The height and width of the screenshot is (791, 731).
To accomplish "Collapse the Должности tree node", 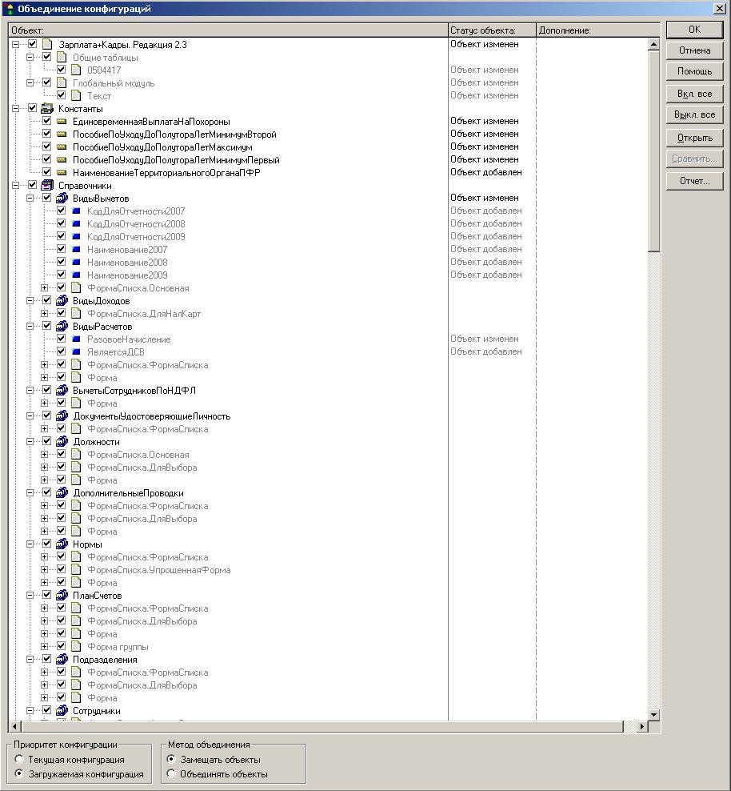I will [30, 442].
